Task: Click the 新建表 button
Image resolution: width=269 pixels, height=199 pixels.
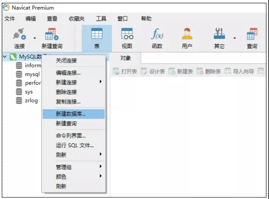Action: [181, 71]
